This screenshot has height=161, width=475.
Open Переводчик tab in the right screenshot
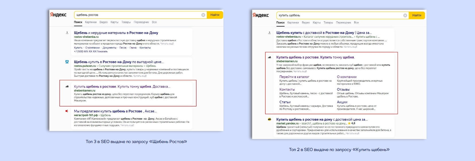(x=343, y=23)
